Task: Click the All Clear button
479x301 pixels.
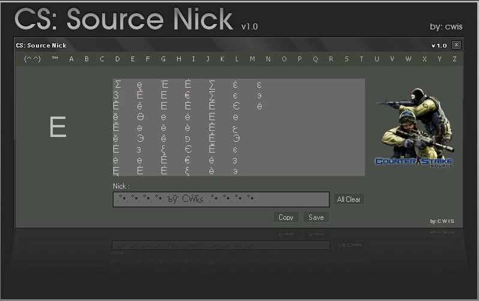Action: coord(349,199)
